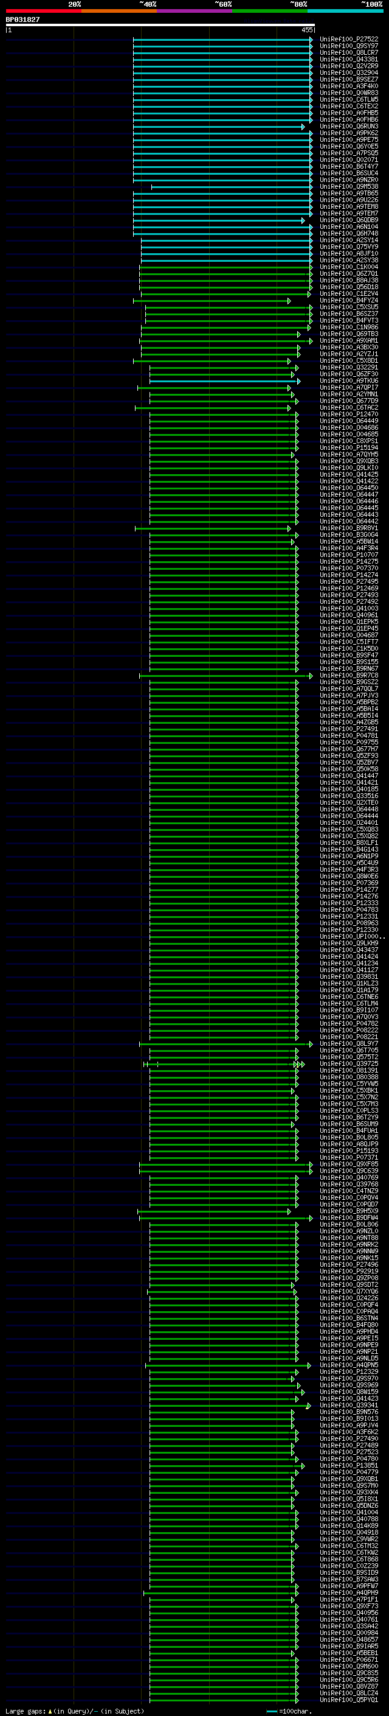The height and width of the screenshot is (1716, 389).
Task: Select the UniRef100_P08963 label
Action: click(x=348, y=923)
